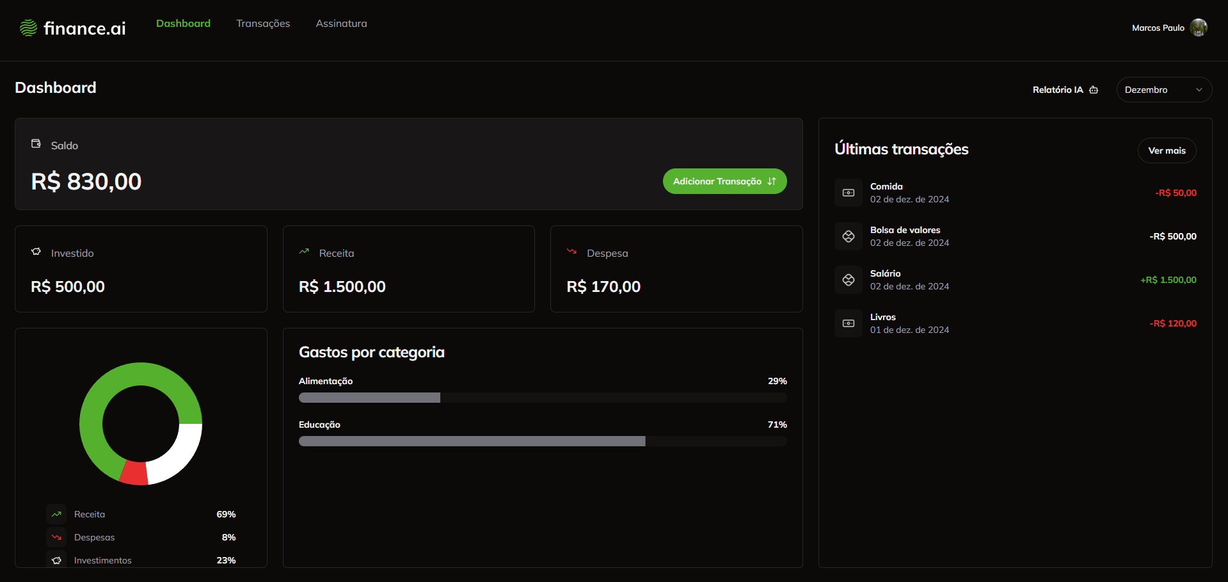Image resolution: width=1228 pixels, height=582 pixels.
Task: Click the R$ 170,00 Despesa value
Action: coord(603,286)
